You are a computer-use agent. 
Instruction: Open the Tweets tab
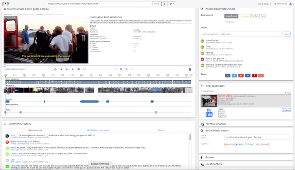click(x=161, y=130)
